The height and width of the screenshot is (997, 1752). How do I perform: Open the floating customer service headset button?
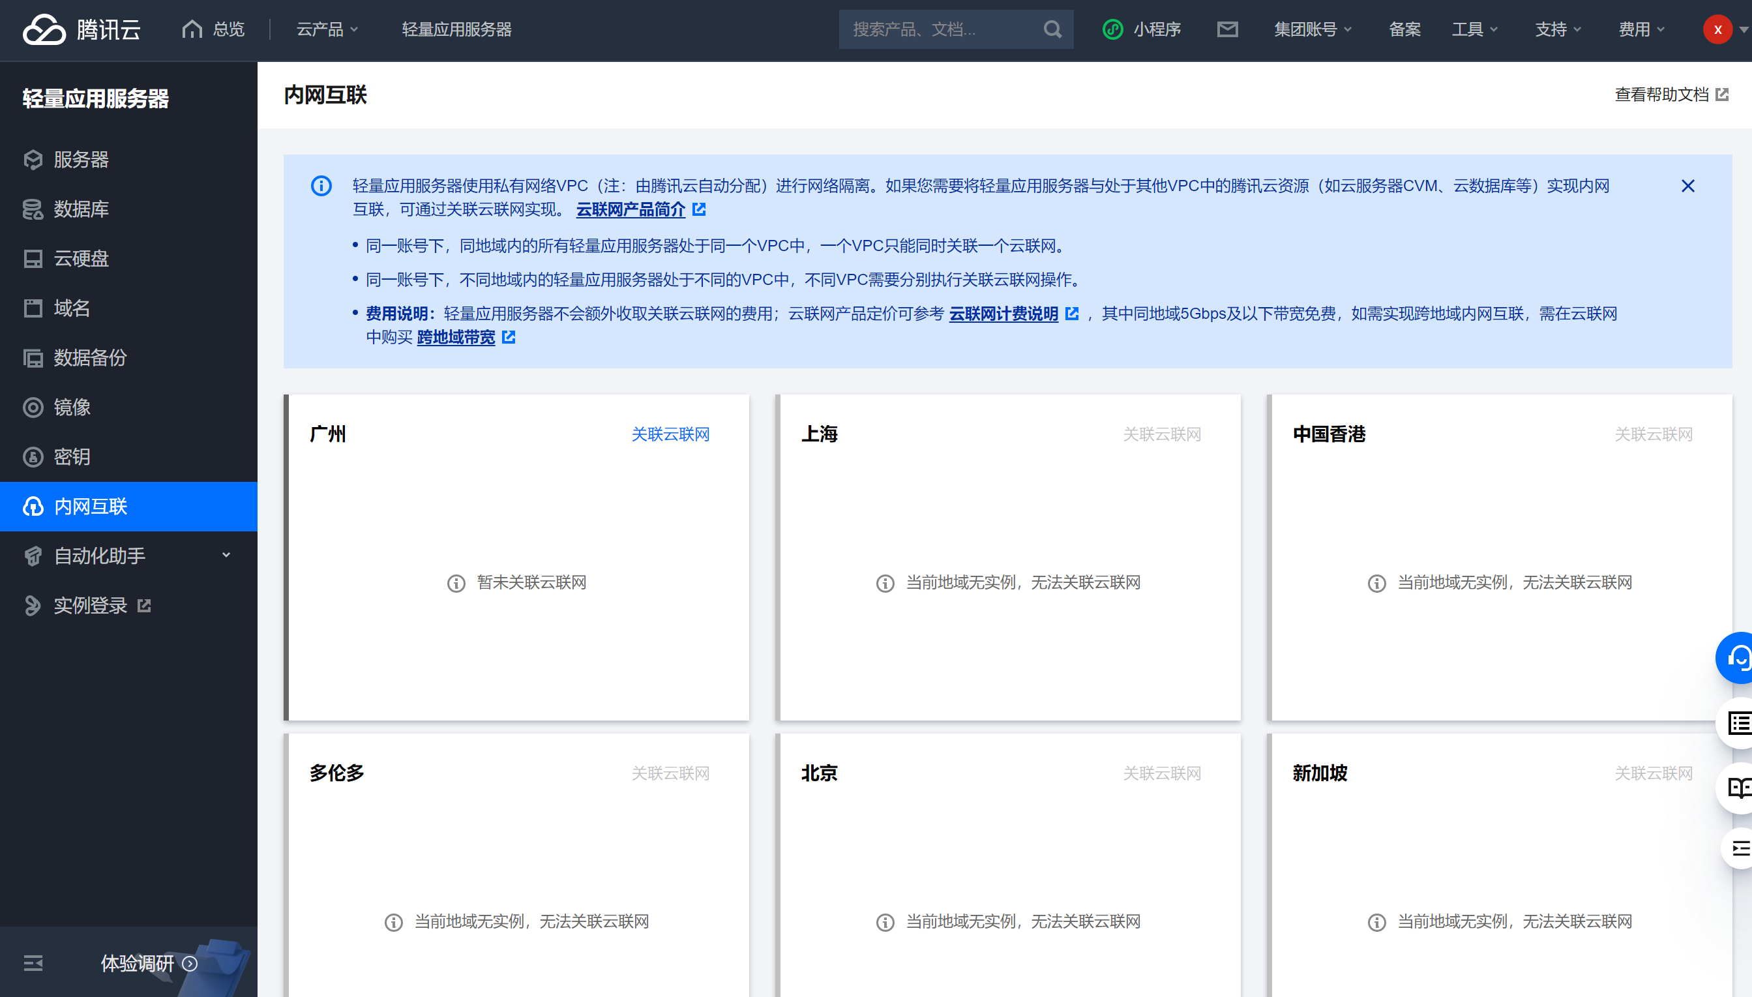coord(1735,658)
